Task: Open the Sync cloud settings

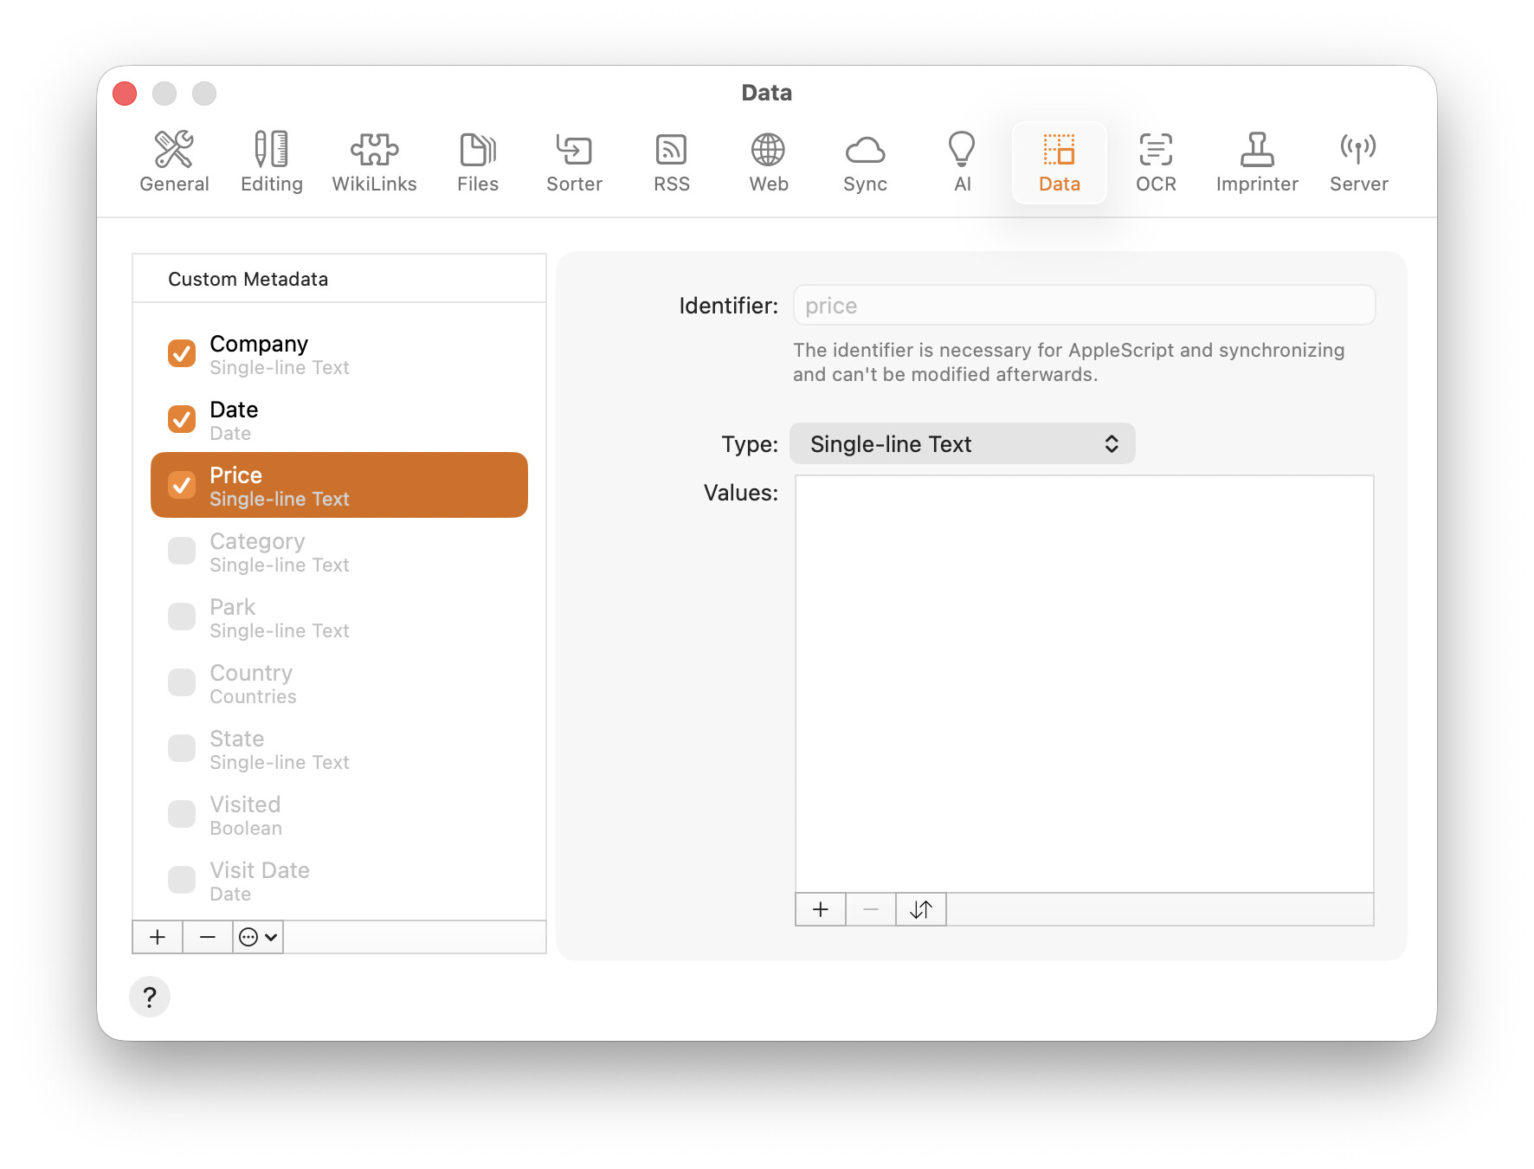Action: pyautogui.click(x=864, y=162)
